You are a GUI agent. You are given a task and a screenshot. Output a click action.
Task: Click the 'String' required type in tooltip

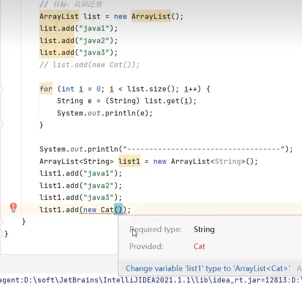click(204, 229)
